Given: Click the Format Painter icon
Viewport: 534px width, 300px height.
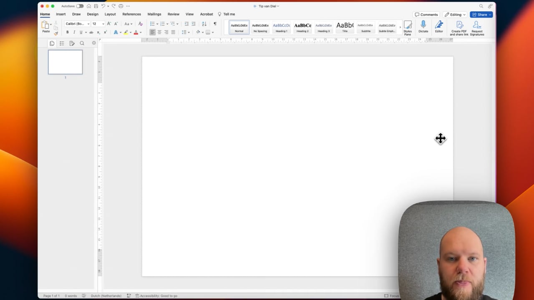Looking at the screenshot, I should [55, 33].
